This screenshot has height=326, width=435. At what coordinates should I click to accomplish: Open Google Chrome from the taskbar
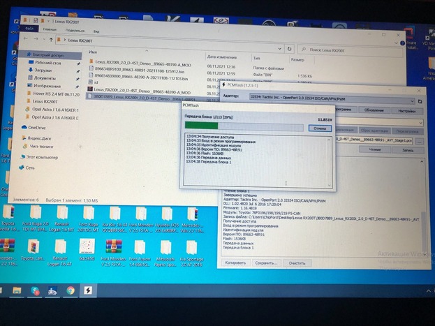(x=71, y=290)
